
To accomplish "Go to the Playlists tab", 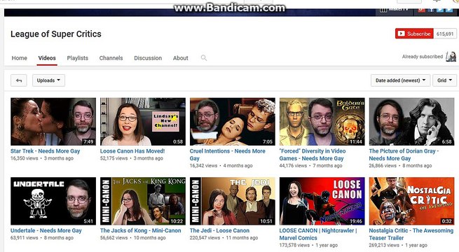I will (78, 58).
